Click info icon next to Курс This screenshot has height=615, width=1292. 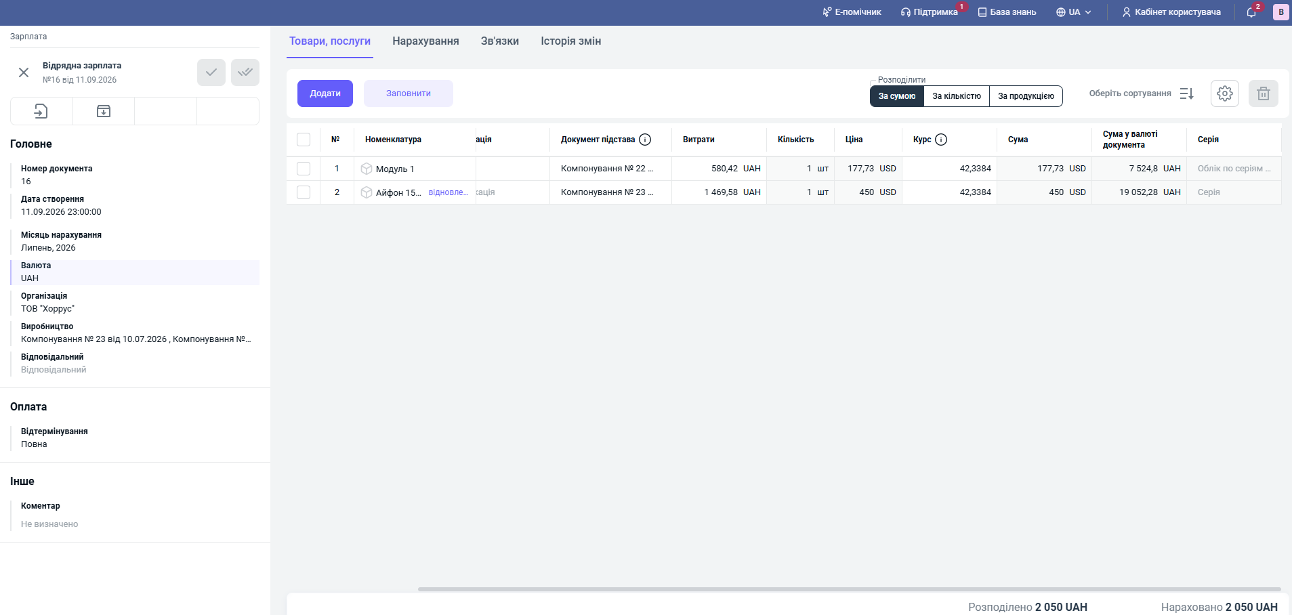point(941,140)
